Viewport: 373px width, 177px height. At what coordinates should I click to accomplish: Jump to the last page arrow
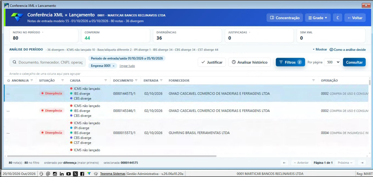coord(362,163)
